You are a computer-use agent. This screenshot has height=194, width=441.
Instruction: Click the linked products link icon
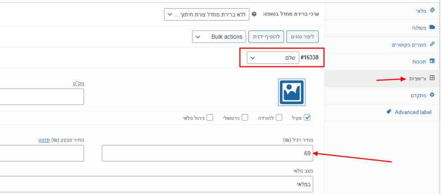click(432, 44)
